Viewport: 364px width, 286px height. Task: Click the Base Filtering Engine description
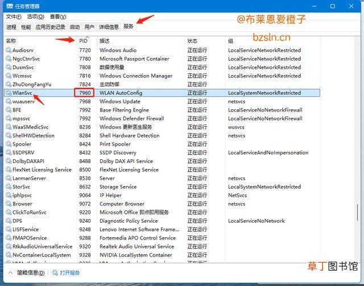pyautogui.click(x=124, y=110)
